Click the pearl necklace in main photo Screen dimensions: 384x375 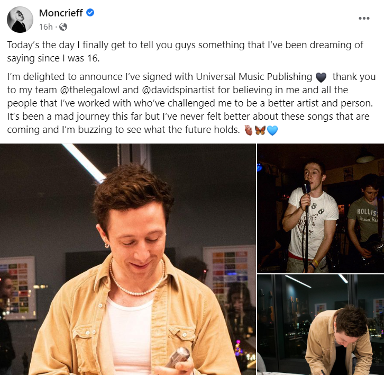tap(137, 279)
